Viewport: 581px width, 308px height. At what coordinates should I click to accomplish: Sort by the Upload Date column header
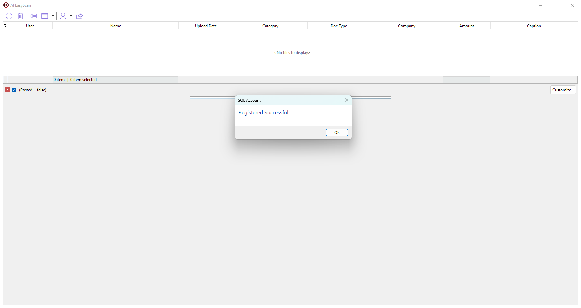pyautogui.click(x=206, y=26)
